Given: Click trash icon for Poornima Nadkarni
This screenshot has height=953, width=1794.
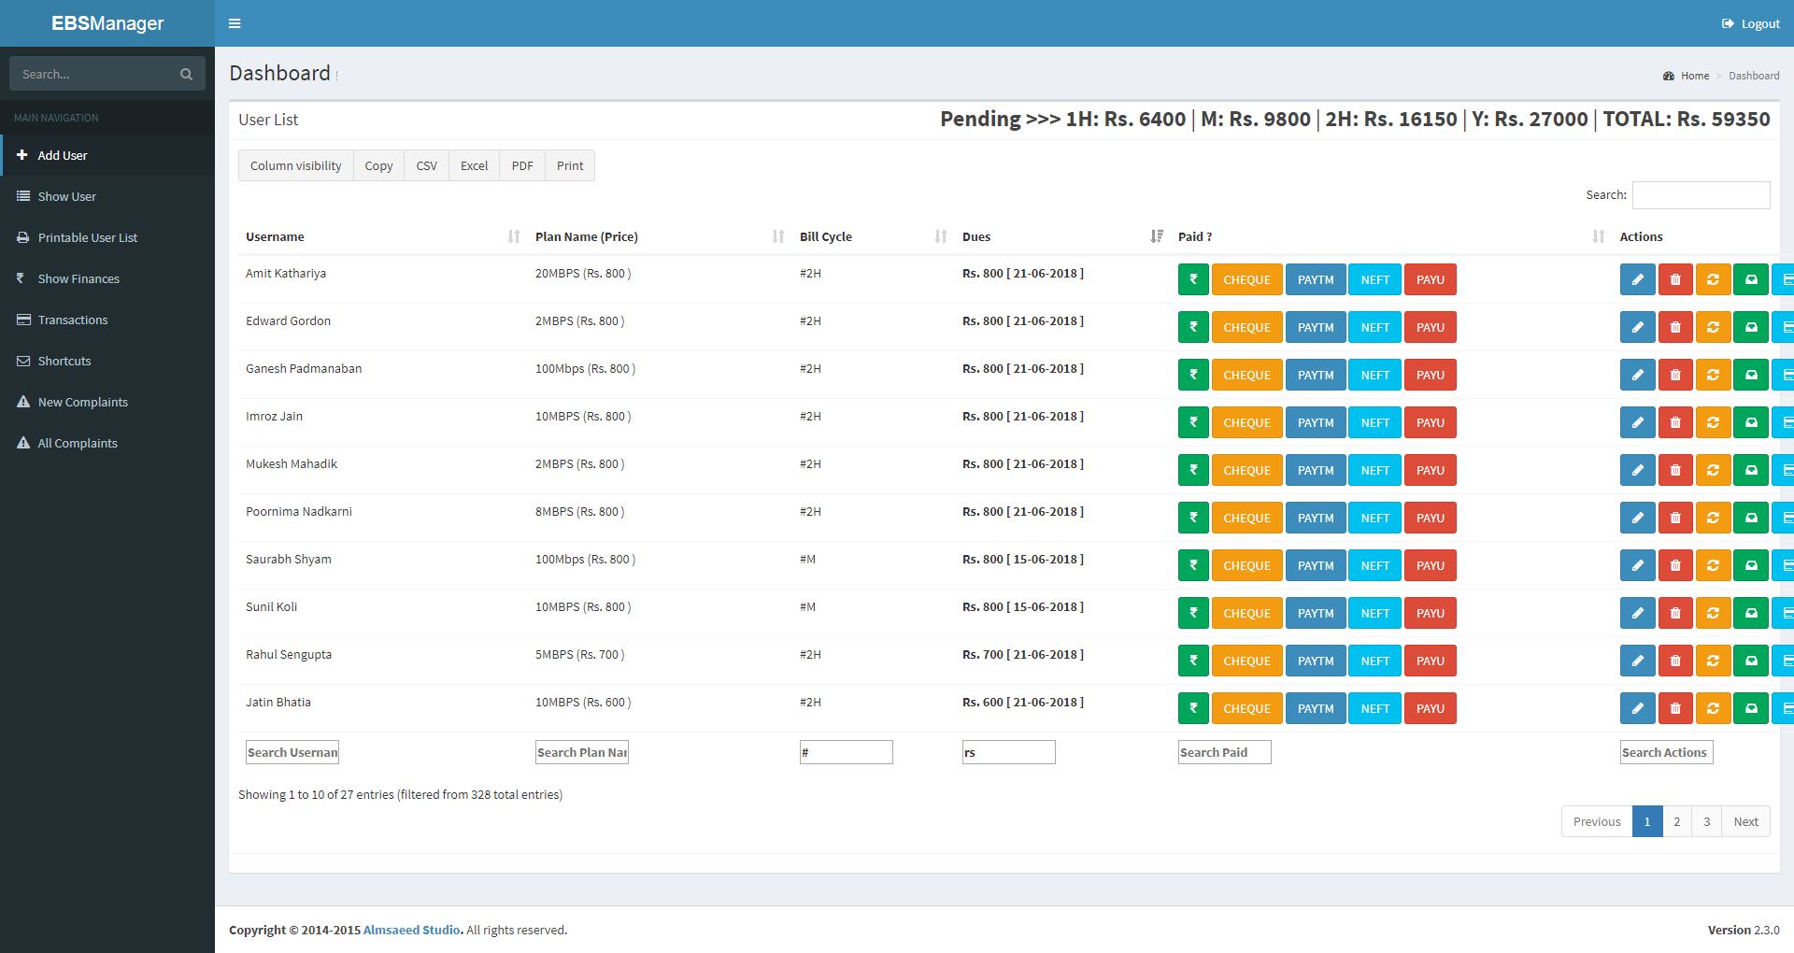Looking at the screenshot, I should tap(1675, 518).
